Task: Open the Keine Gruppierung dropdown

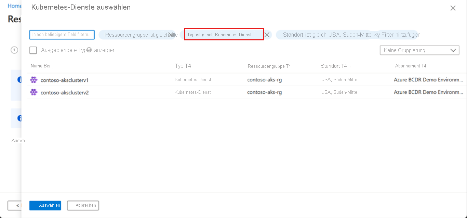Action: (419, 50)
